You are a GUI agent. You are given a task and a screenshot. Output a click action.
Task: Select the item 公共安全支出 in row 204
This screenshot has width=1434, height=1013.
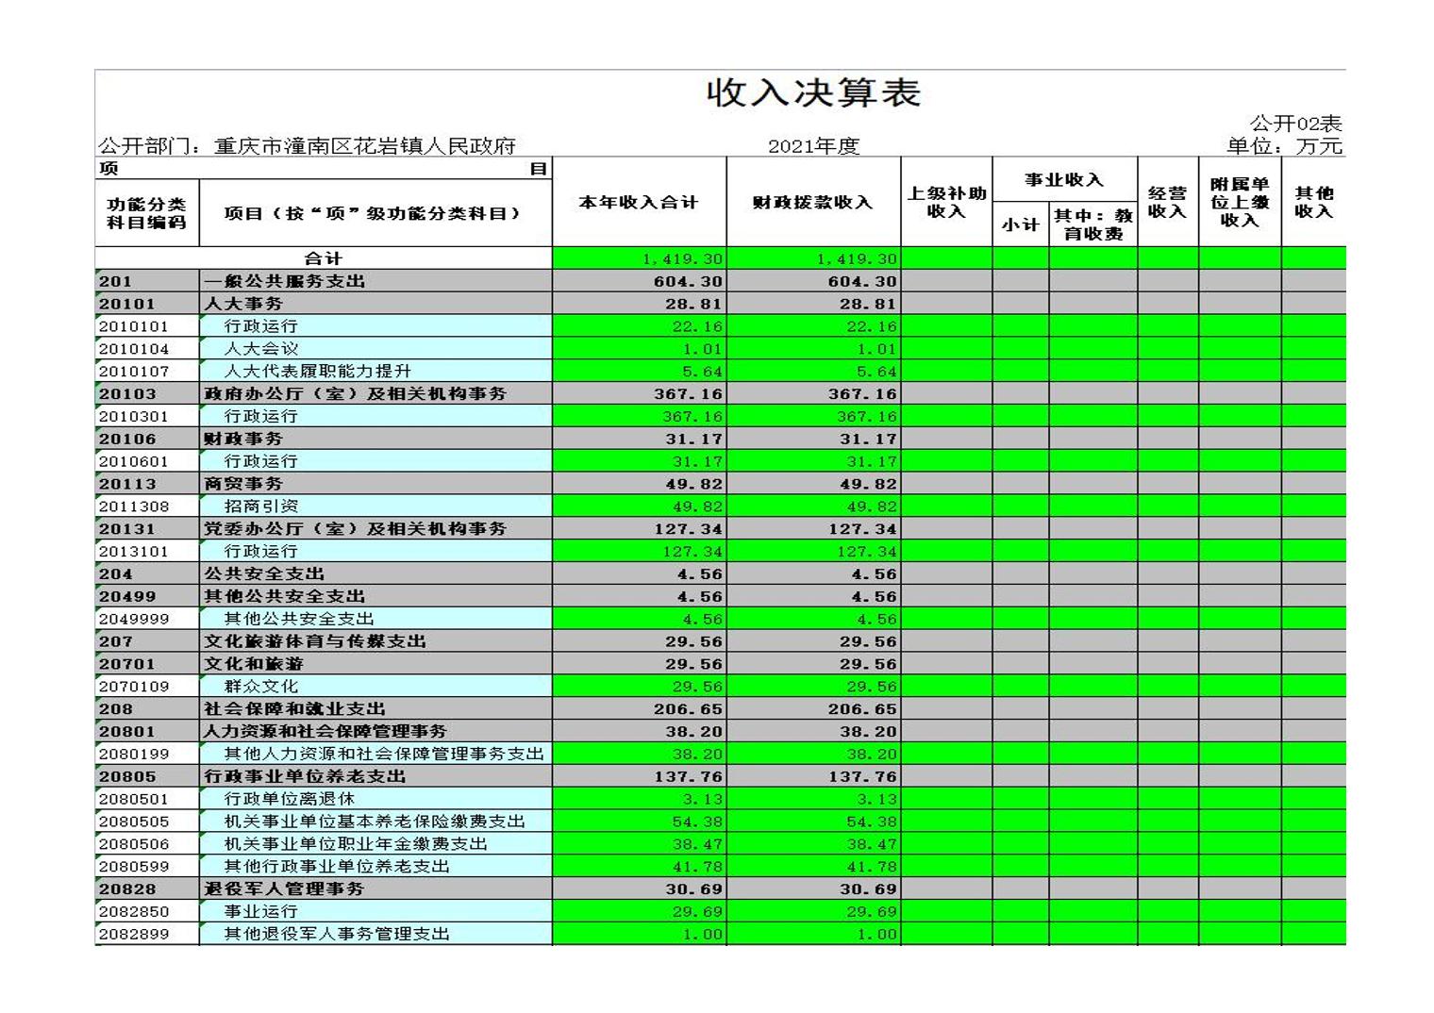(264, 573)
